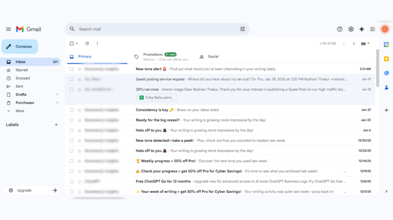The width and height of the screenshot is (393, 220).
Task: Open the Support help icon
Action: (x=340, y=29)
